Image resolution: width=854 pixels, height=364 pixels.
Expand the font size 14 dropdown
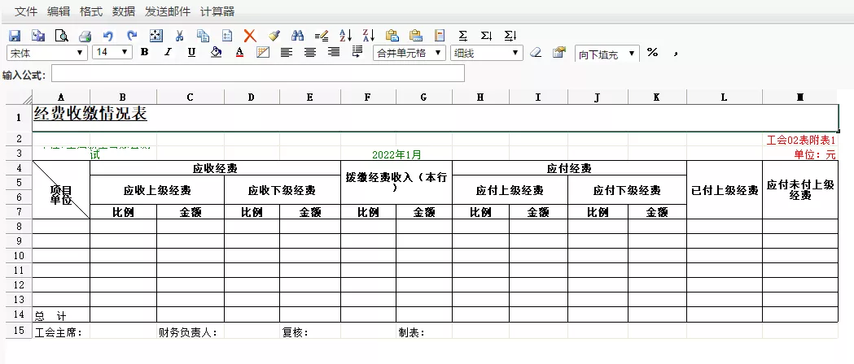125,53
